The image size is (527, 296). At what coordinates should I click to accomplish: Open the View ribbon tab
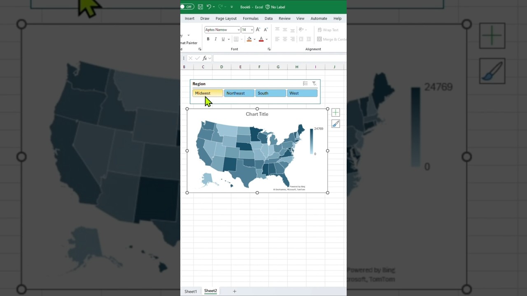[x=301, y=18]
